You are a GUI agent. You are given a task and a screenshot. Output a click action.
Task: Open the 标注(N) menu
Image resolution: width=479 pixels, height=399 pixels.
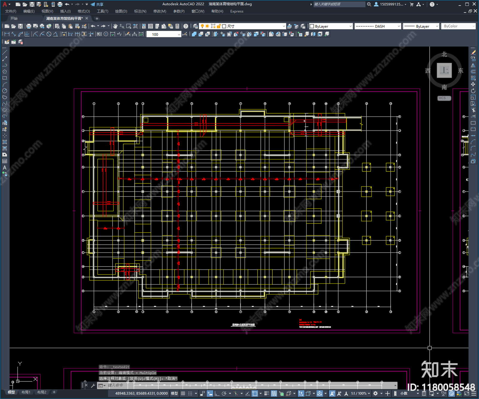click(x=140, y=11)
